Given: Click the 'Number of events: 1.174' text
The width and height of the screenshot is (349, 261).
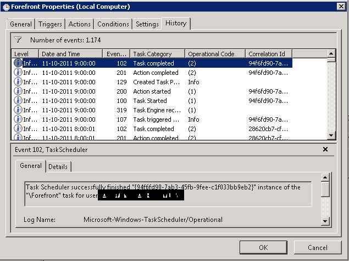Looking at the screenshot, I should [65, 40].
